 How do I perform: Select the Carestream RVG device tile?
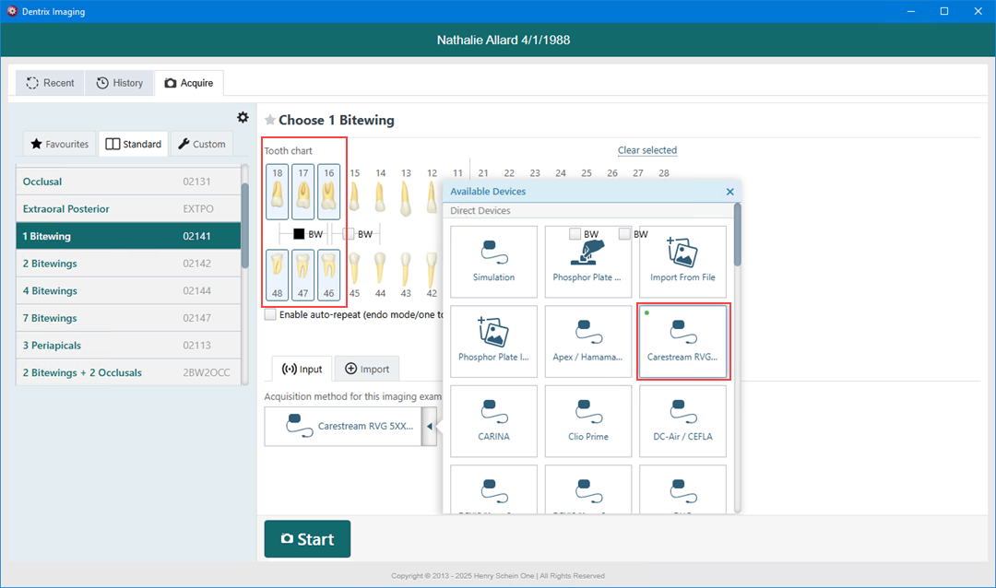682,339
